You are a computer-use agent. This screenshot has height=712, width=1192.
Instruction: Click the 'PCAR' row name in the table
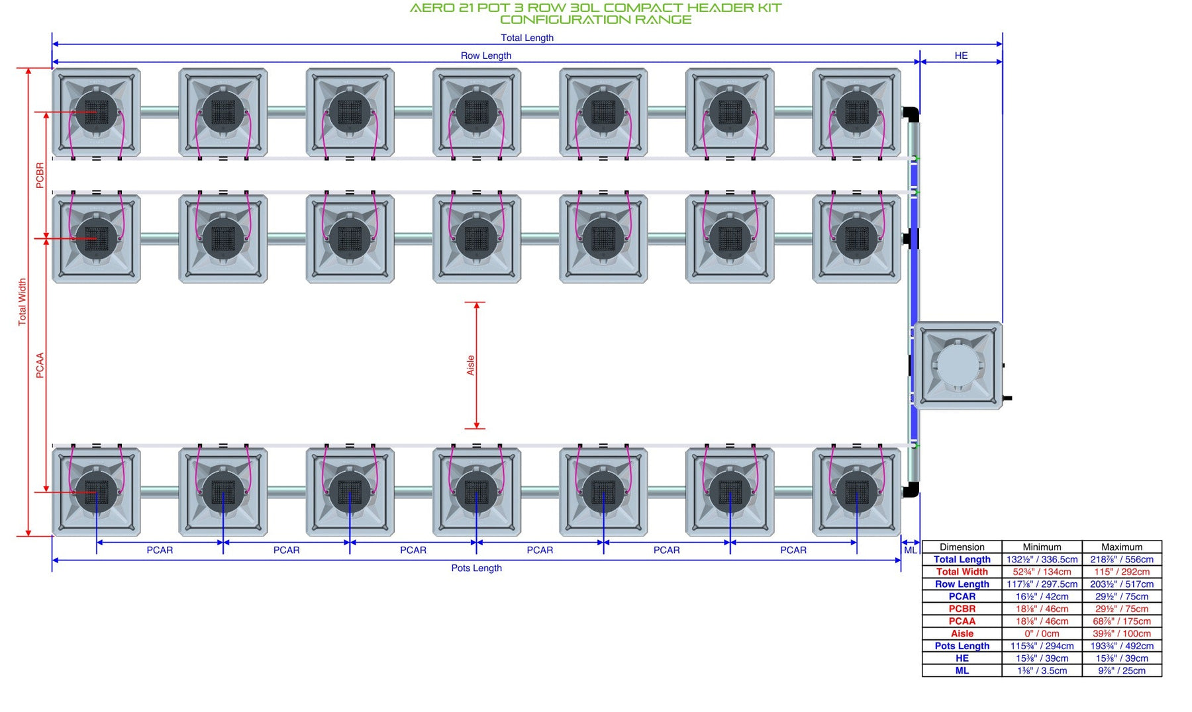[962, 596]
